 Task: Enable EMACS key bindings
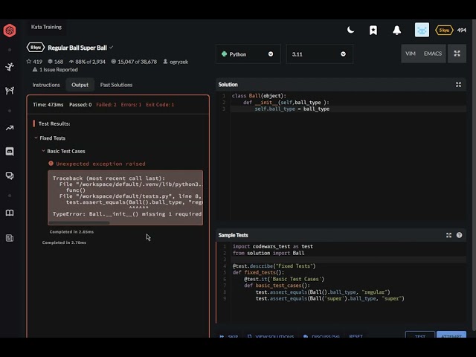pyautogui.click(x=433, y=54)
